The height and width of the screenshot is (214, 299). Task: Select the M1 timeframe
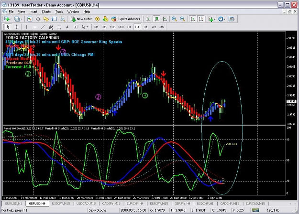pyautogui.click(x=96, y=27)
